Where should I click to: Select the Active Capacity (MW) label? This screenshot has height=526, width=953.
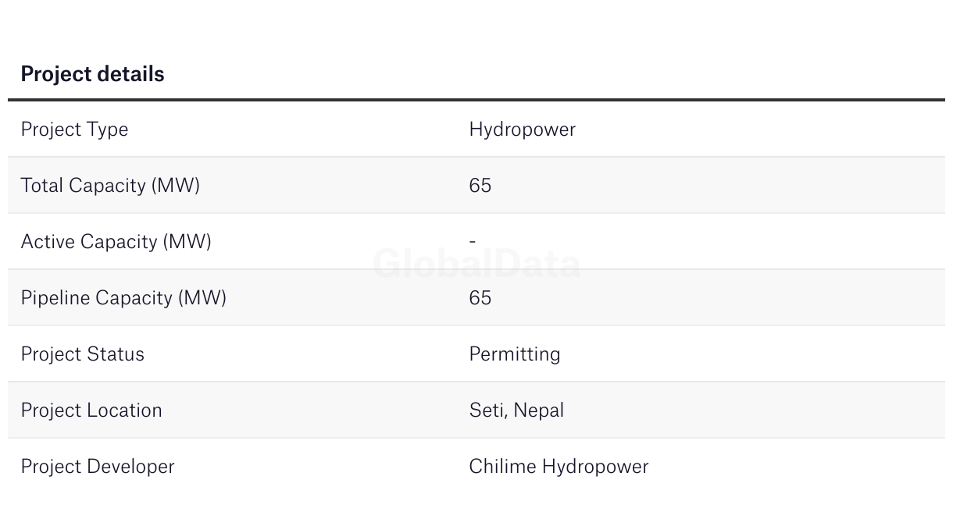pyautogui.click(x=116, y=242)
